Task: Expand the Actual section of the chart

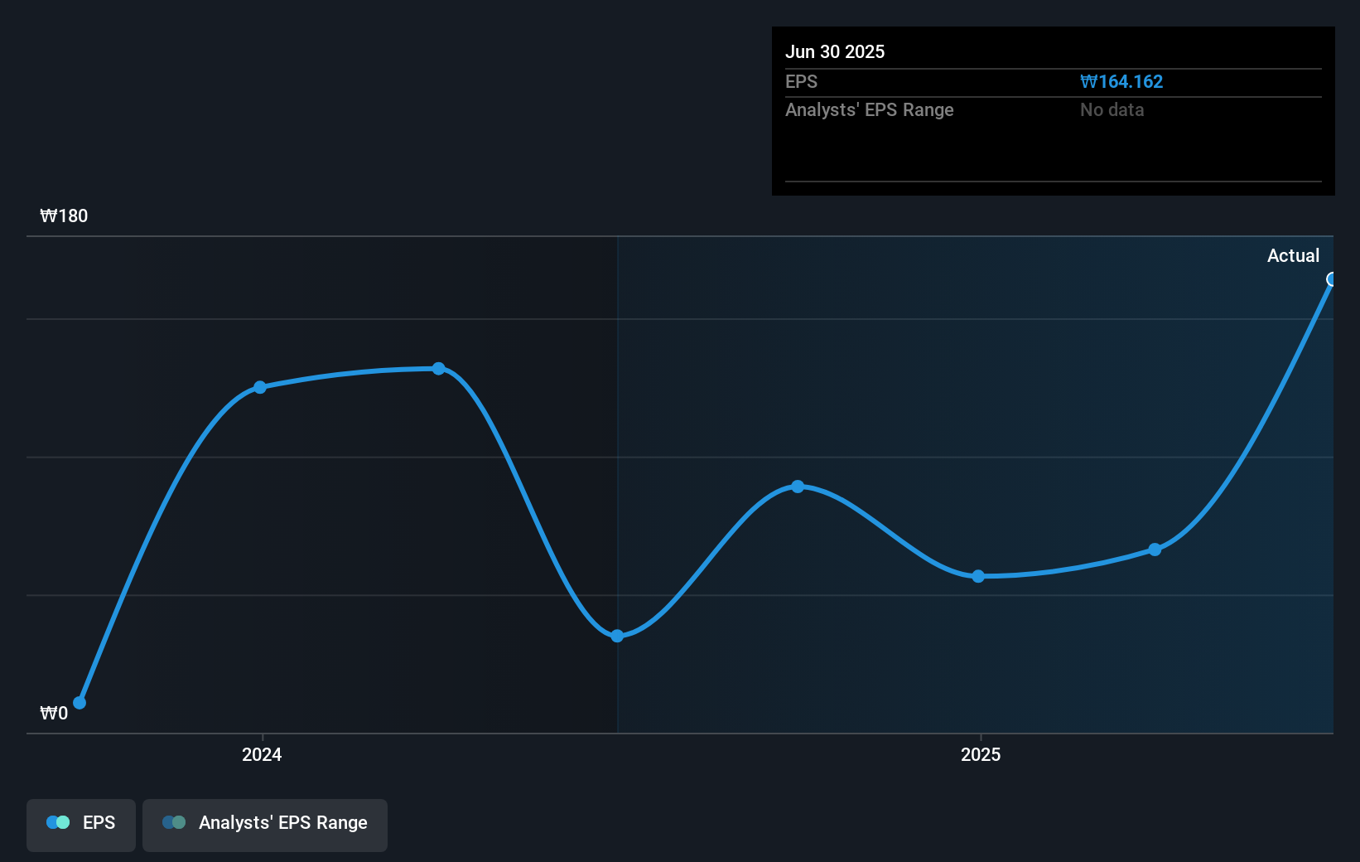Action: tap(1293, 255)
